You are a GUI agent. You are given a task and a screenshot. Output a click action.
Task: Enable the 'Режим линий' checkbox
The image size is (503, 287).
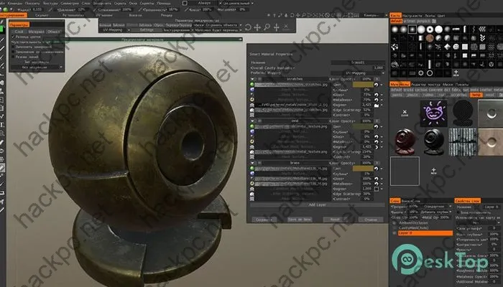pos(11,55)
